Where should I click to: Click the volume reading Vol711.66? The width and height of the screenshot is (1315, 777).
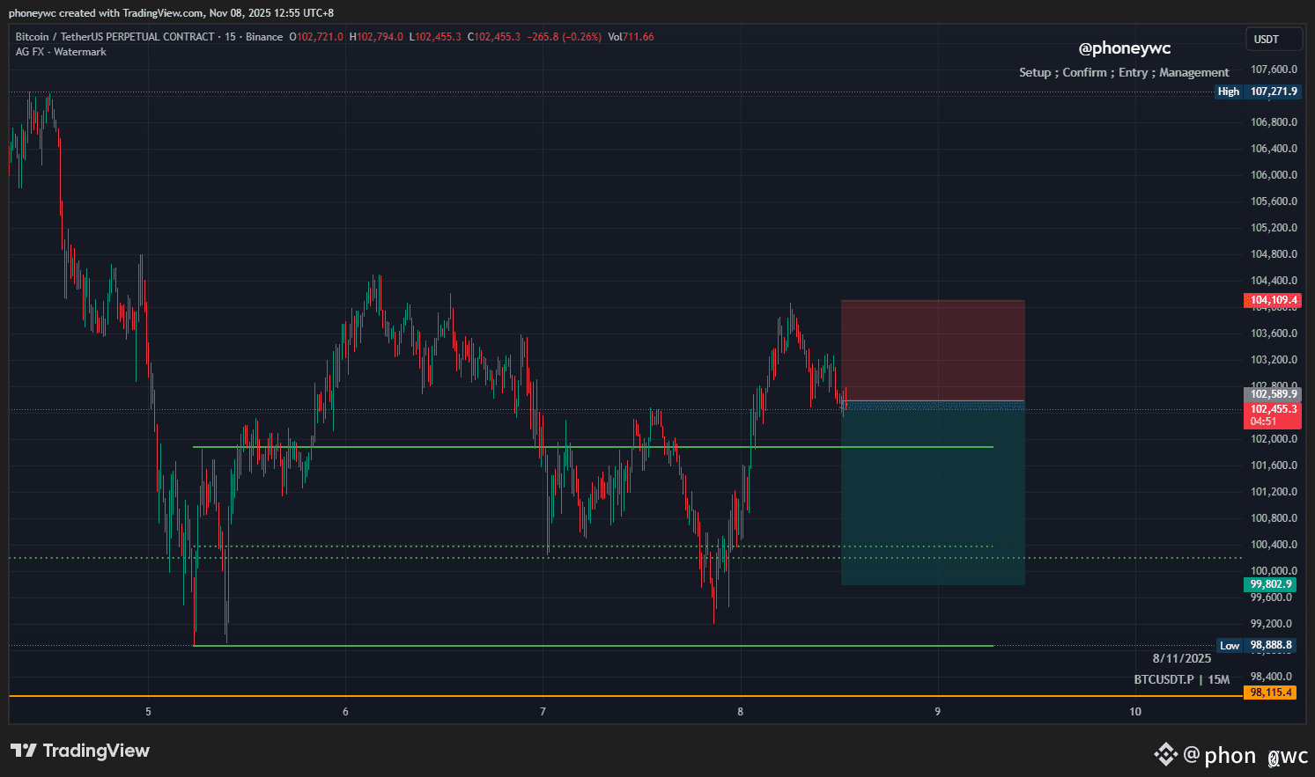coord(632,37)
